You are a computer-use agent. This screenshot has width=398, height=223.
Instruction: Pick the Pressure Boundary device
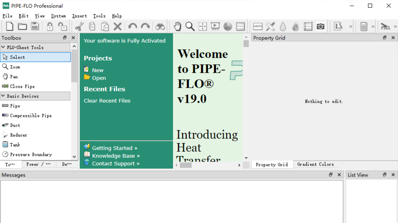(36, 154)
